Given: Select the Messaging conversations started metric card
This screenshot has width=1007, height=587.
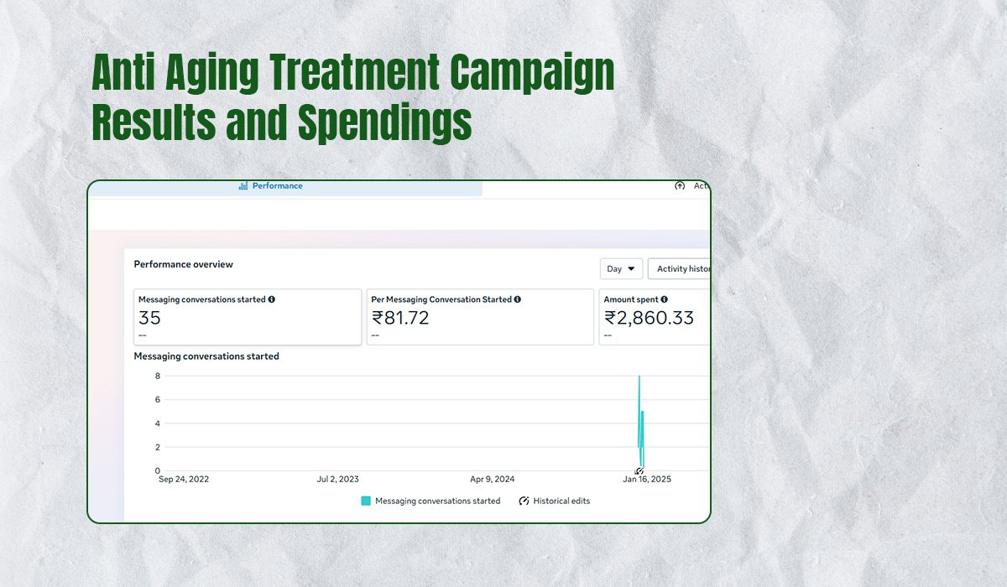Looking at the screenshot, I should tap(248, 317).
